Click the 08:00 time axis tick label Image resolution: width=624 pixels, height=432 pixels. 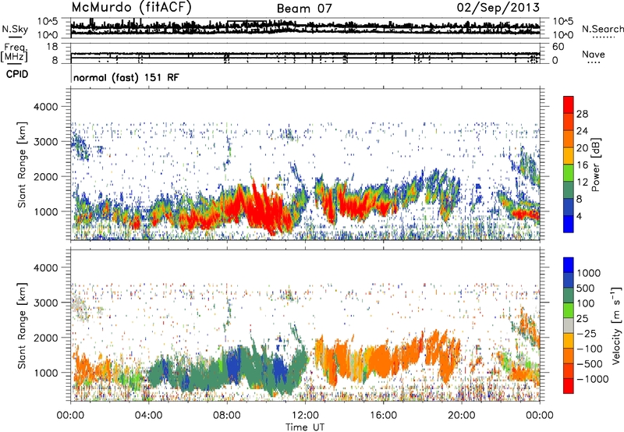click(227, 416)
